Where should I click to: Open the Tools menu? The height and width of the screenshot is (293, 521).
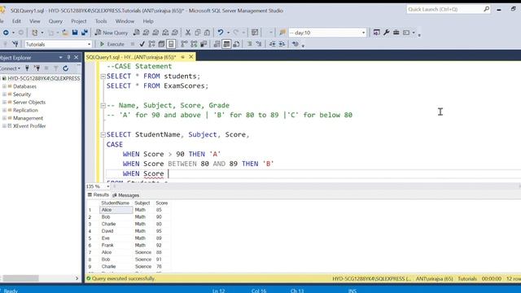pos(101,21)
